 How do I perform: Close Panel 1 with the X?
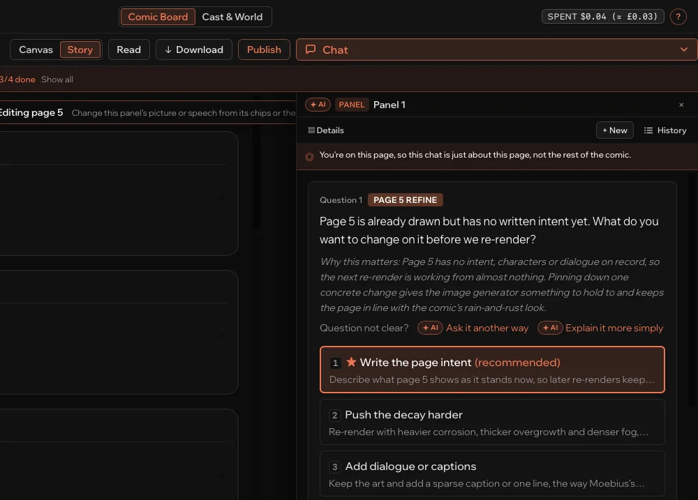pos(681,105)
